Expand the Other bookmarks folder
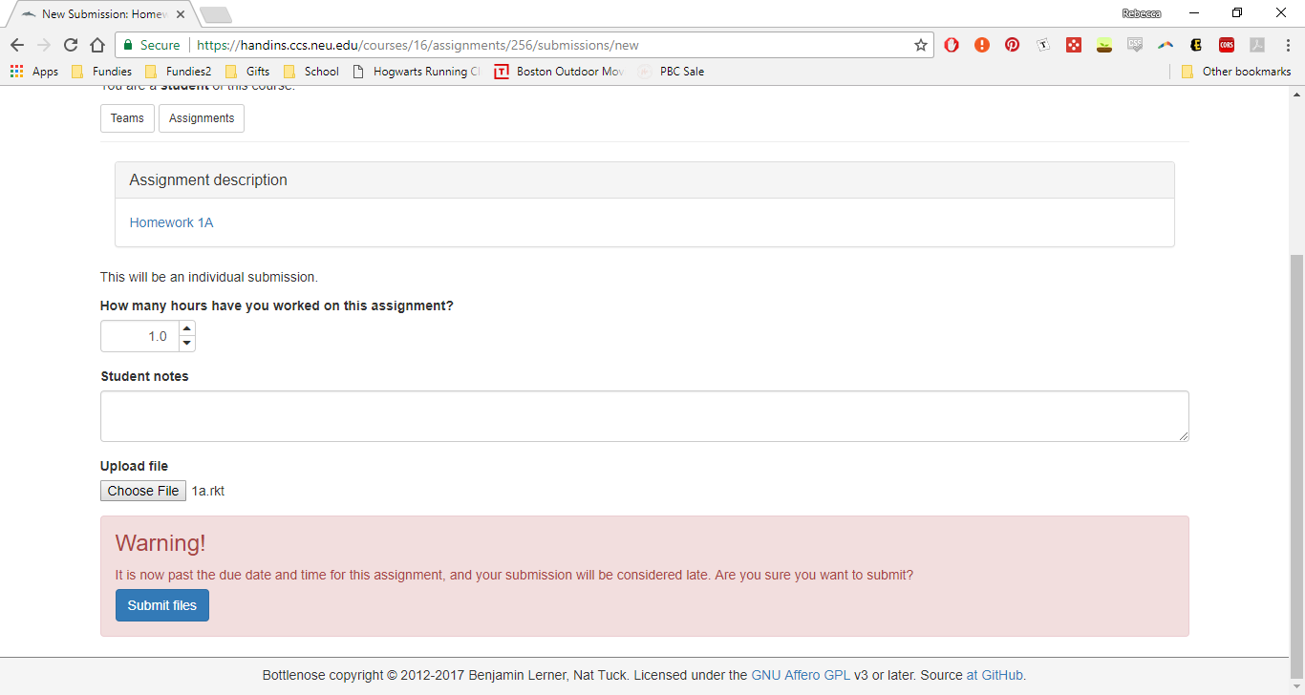1305x695 pixels. [1236, 72]
